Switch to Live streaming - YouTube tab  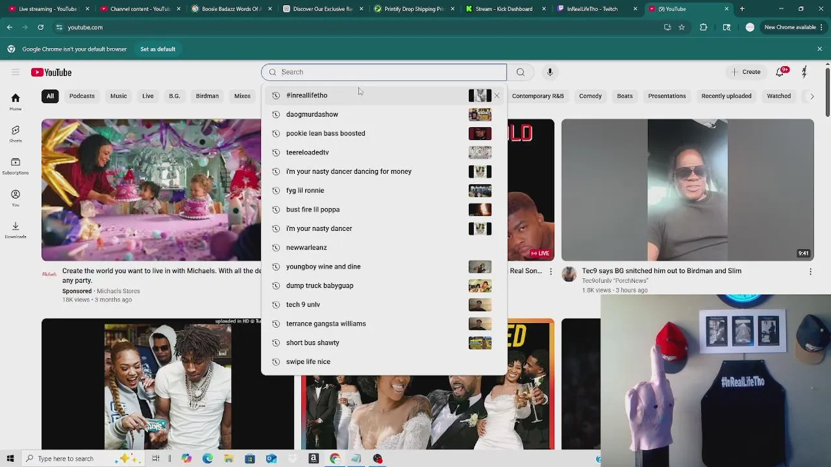click(47, 9)
